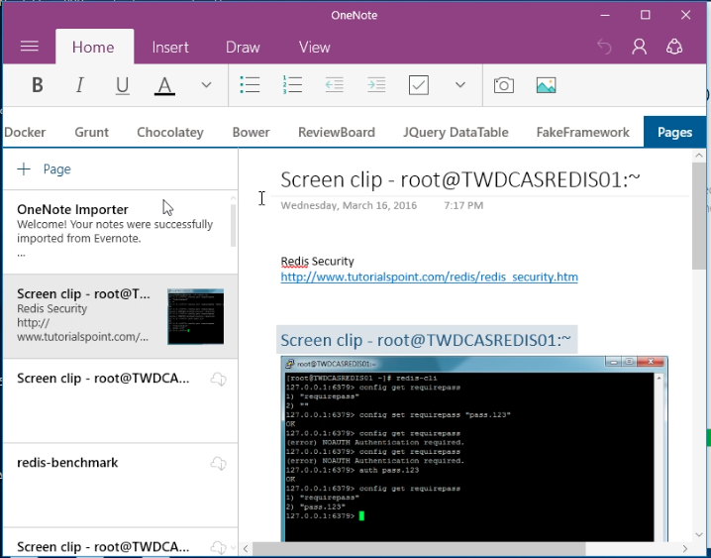Viewport: 711px width, 558px height.
Task: Click the terminal thumbnail in page list
Action: tap(195, 316)
